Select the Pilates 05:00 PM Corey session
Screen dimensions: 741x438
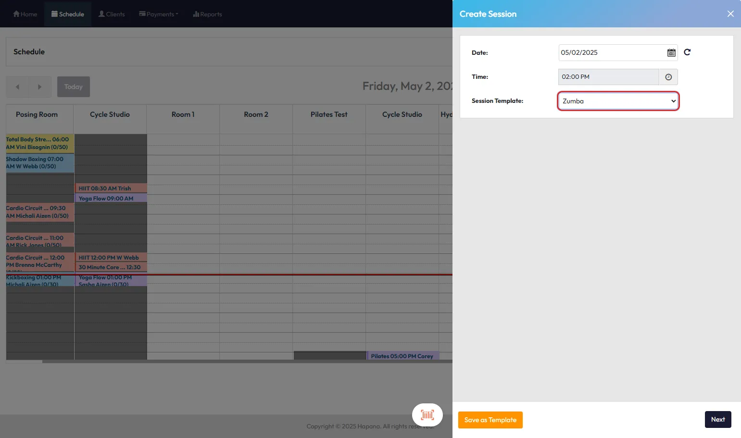[x=402, y=356]
